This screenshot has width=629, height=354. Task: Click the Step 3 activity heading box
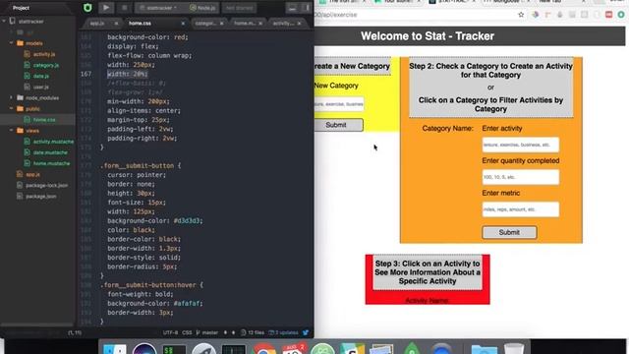(x=428, y=272)
